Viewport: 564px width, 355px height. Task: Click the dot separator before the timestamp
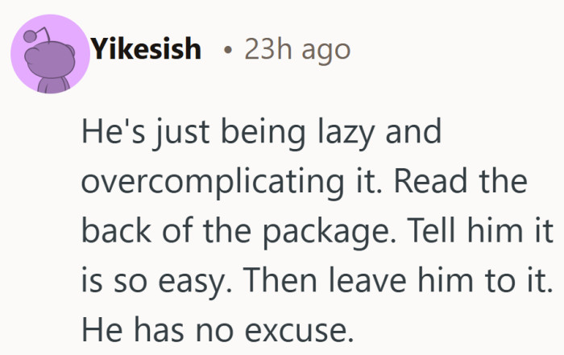(229, 51)
